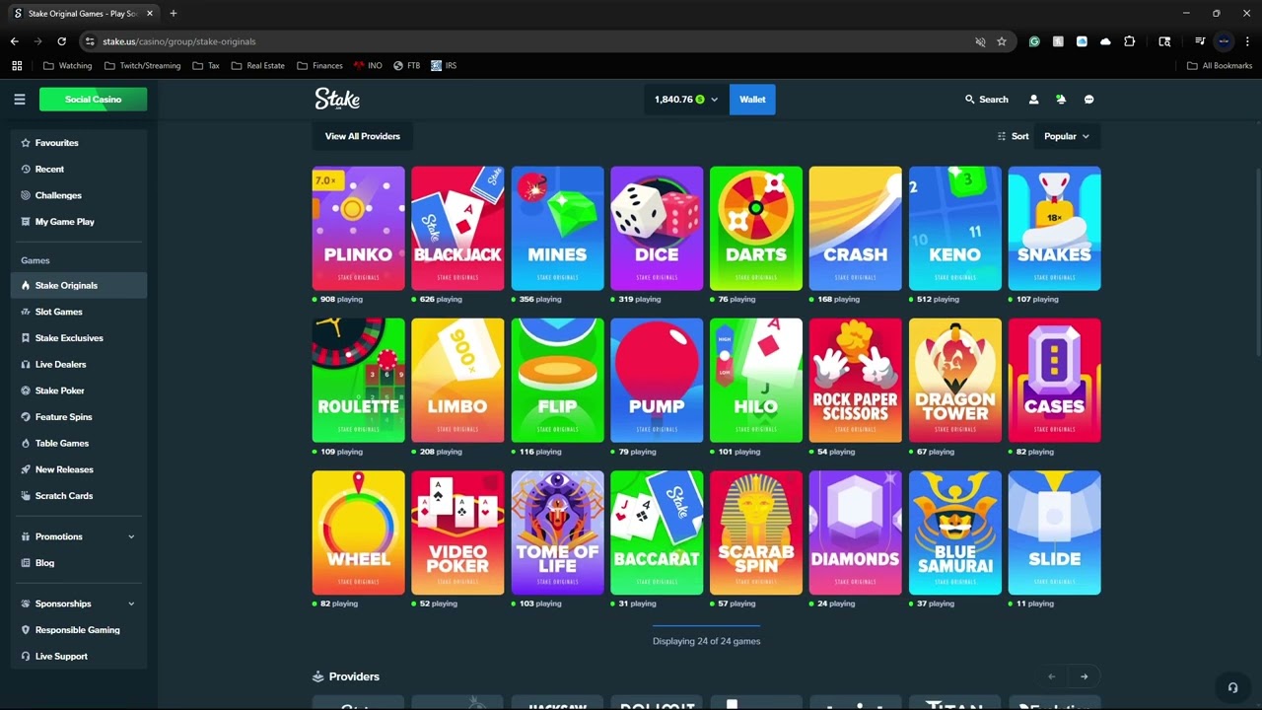Open the Chrome apps grid icon
The height and width of the screenshot is (710, 1262).
coord(17,66)
